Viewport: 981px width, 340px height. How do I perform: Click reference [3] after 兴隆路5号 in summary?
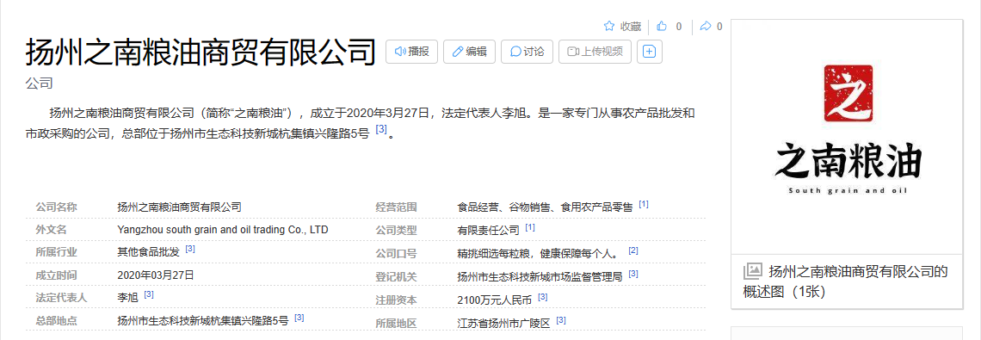pyautogui.click(x=381, y=130)
